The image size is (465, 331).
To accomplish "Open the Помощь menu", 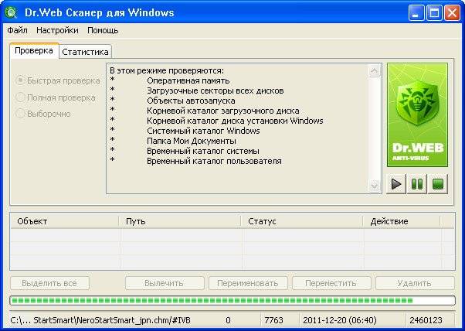I will pos(103,30).
